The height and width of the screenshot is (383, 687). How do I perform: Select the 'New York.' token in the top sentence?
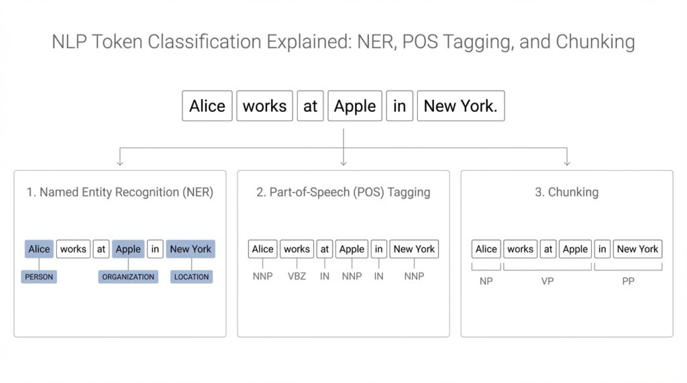coord(461,106)
